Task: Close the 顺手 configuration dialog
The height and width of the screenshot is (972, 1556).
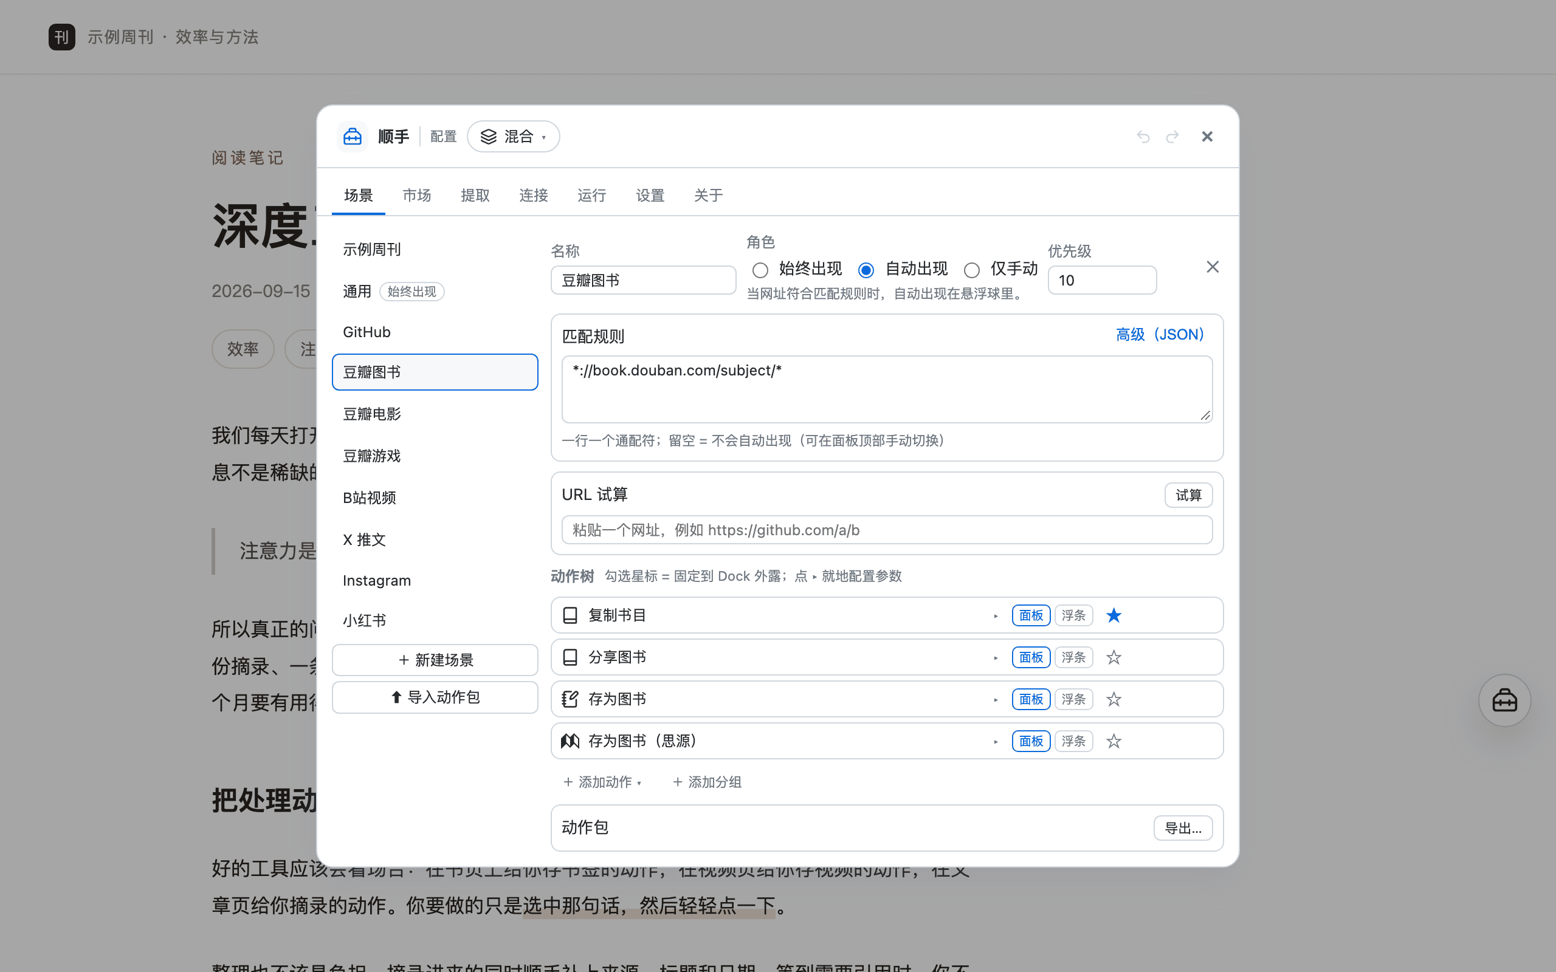Action: click(x=1207, y=136)
